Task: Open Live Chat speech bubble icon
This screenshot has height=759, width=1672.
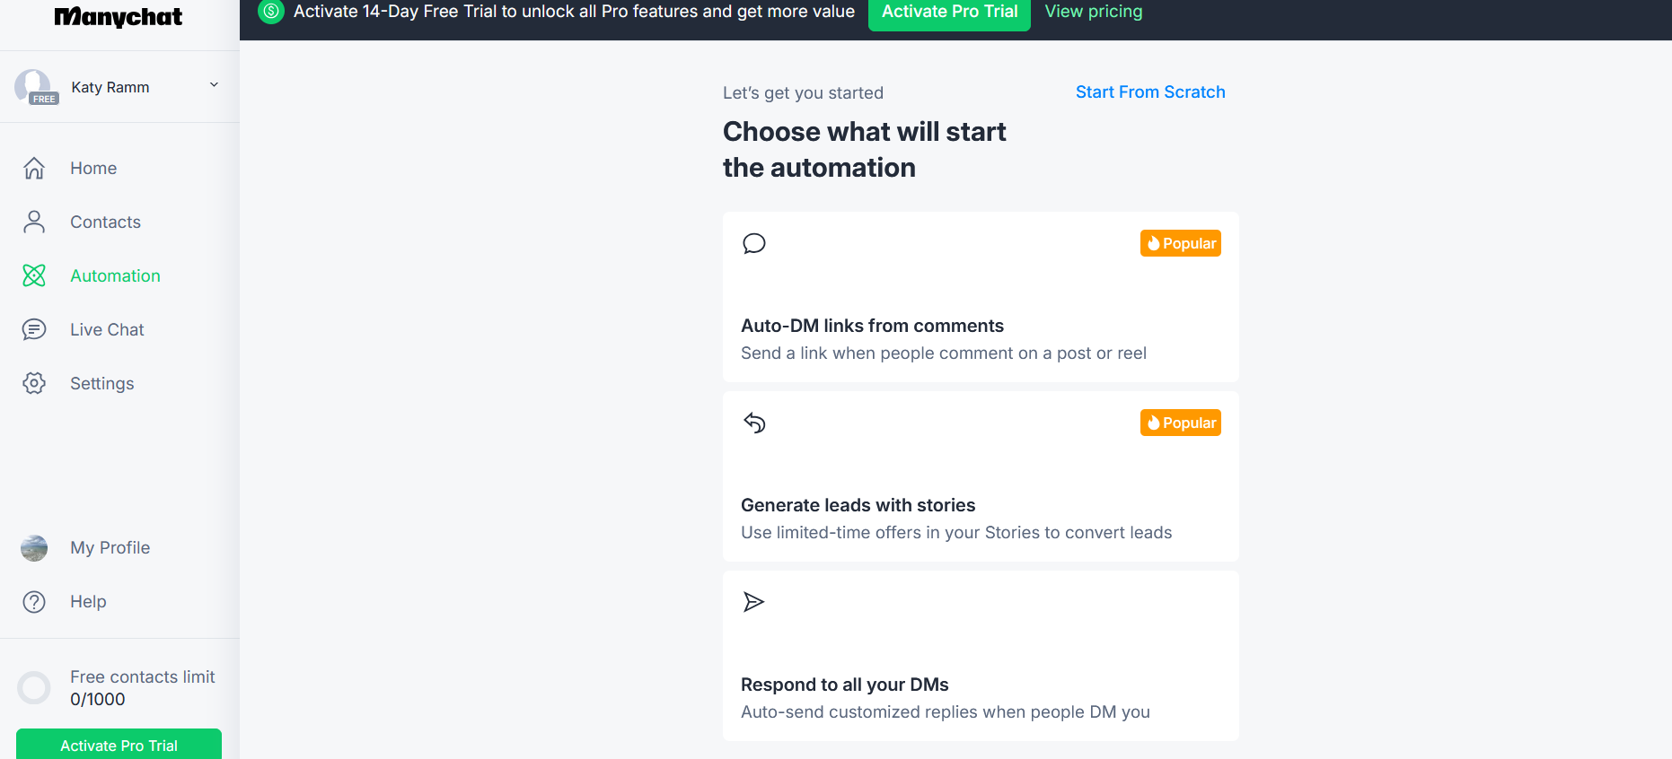Action: (x=34, y=329)
